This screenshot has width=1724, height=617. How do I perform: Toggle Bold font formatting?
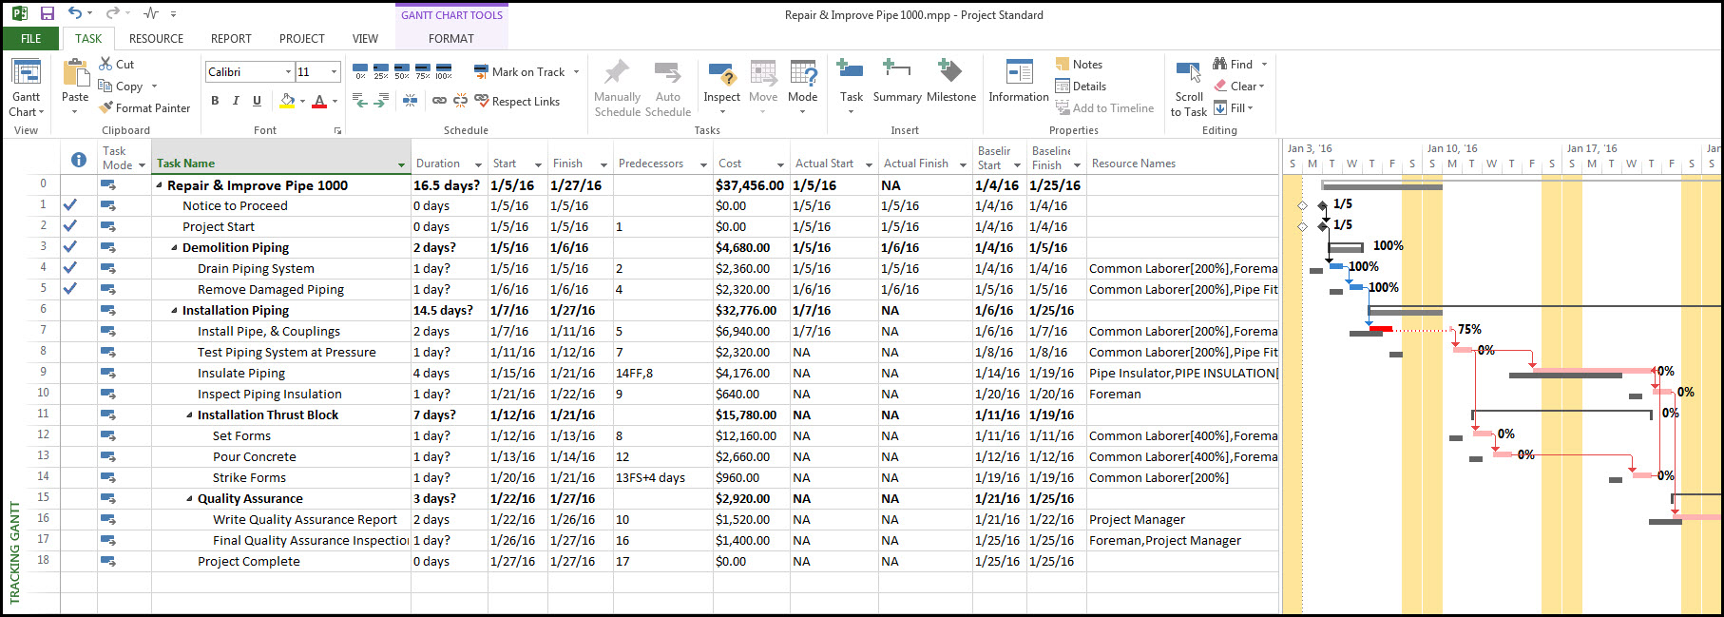click(215, 101)
